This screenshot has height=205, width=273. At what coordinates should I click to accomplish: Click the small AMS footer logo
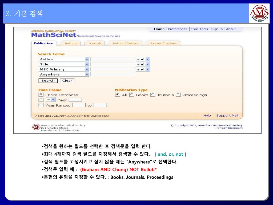[x=36, y=127]
